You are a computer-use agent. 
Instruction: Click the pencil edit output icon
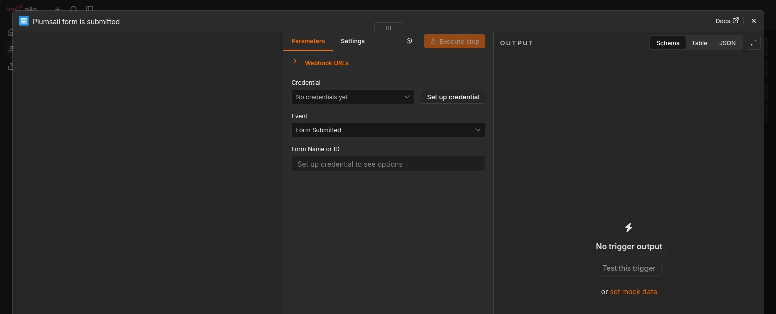click(753, 43)
